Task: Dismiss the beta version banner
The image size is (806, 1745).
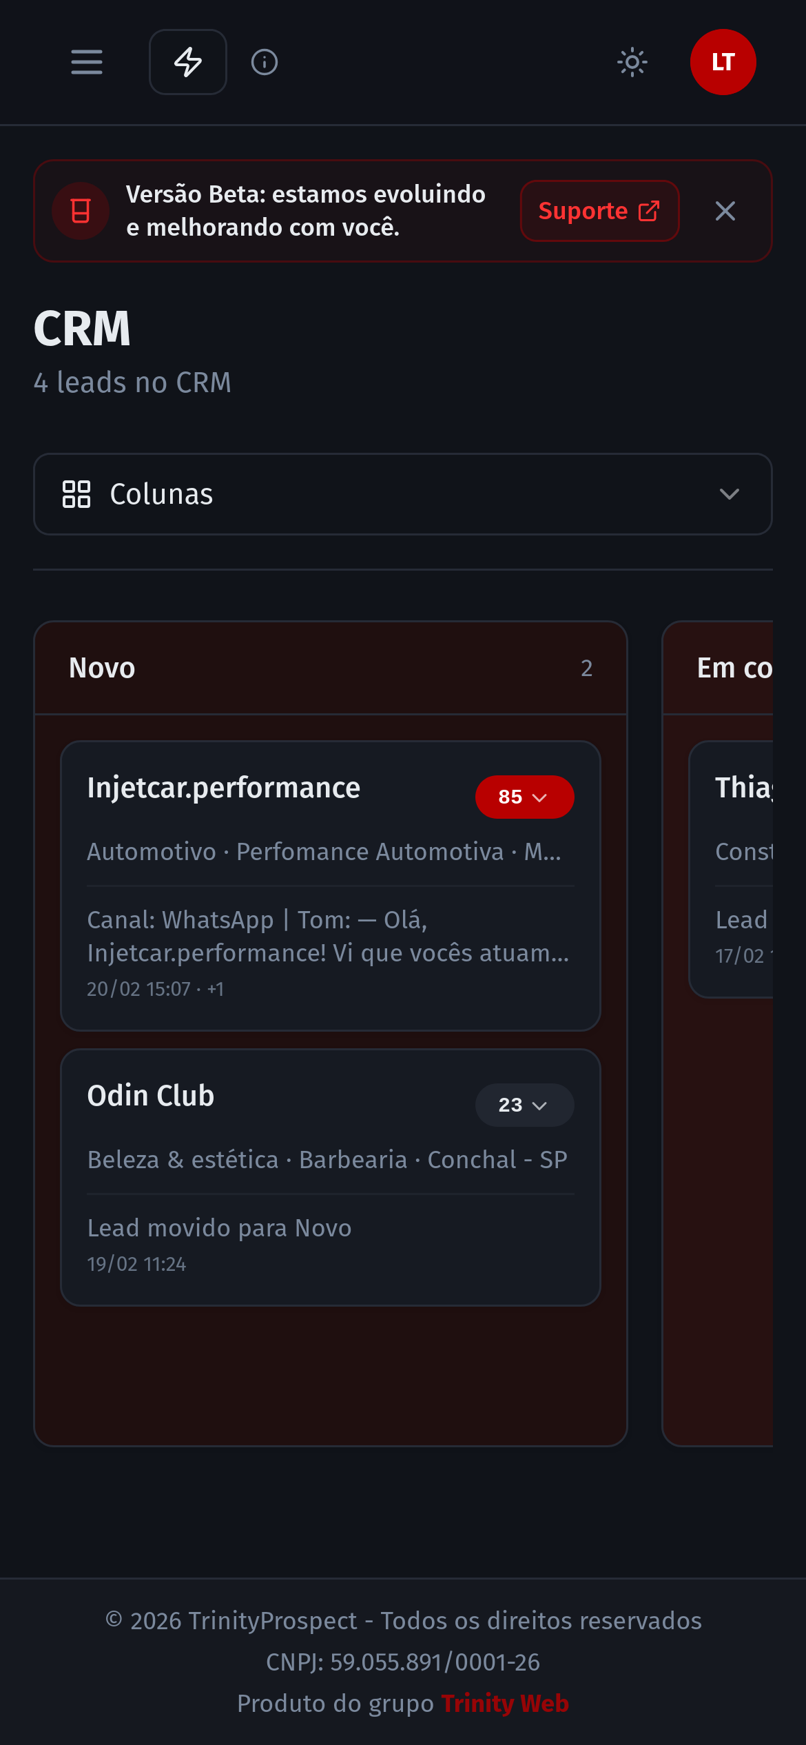Action: pyautogui.click(x=725, y=211)
